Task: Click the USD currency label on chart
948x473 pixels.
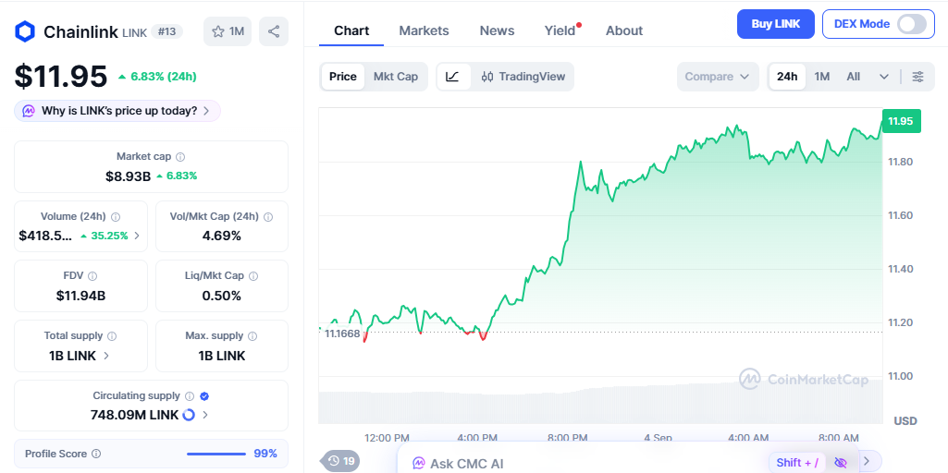Action: [x=905, y=420]
